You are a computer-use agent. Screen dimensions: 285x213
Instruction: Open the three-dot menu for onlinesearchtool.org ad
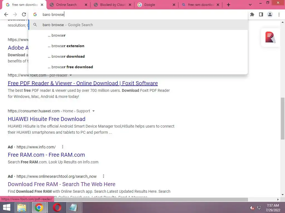[x=104, y=176]
